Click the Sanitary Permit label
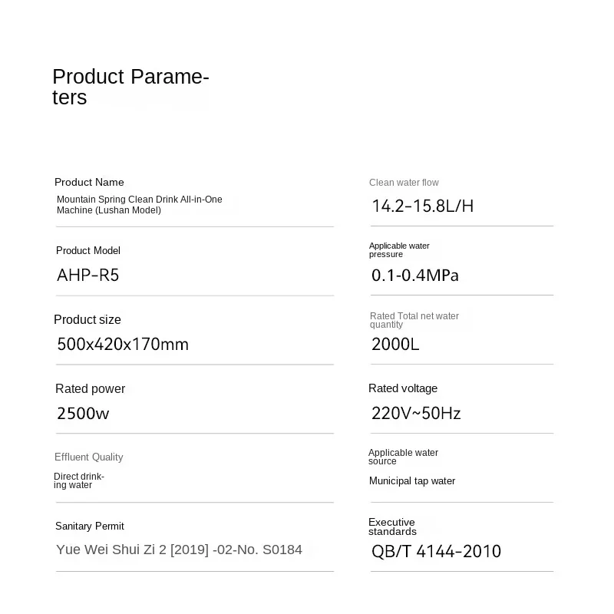Viewport: 614px width, 614px height. [90, 527]
